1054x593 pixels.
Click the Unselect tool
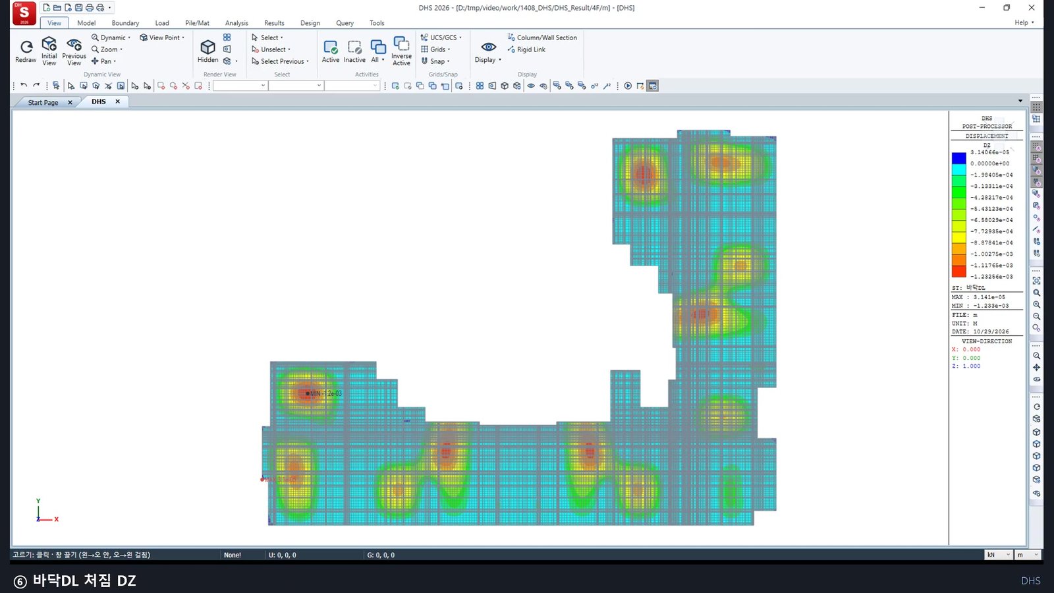point(271,49)
